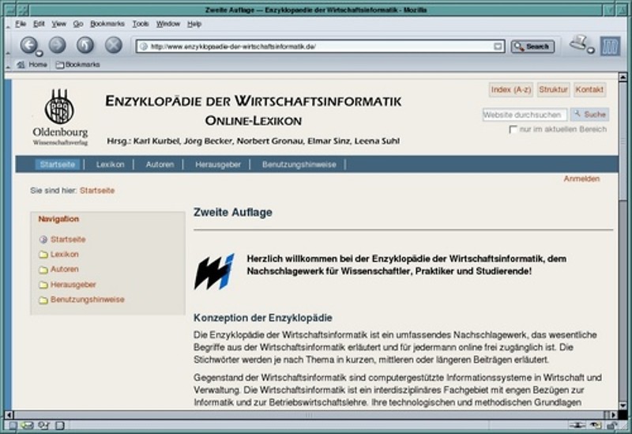Click the Anmelden login link
632x434 pixels.
tap(581, 179)
